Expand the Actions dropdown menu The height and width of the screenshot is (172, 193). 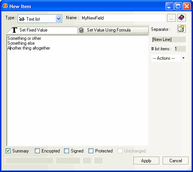[183, 58]
